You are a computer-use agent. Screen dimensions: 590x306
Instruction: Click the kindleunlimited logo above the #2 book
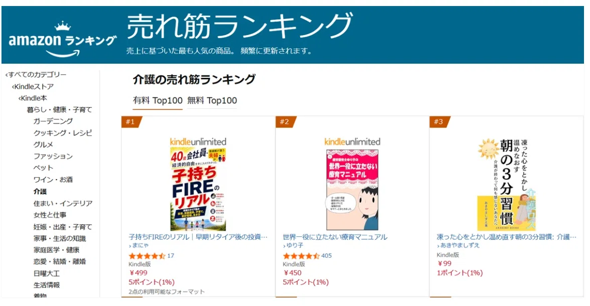(x=352, y=142)
